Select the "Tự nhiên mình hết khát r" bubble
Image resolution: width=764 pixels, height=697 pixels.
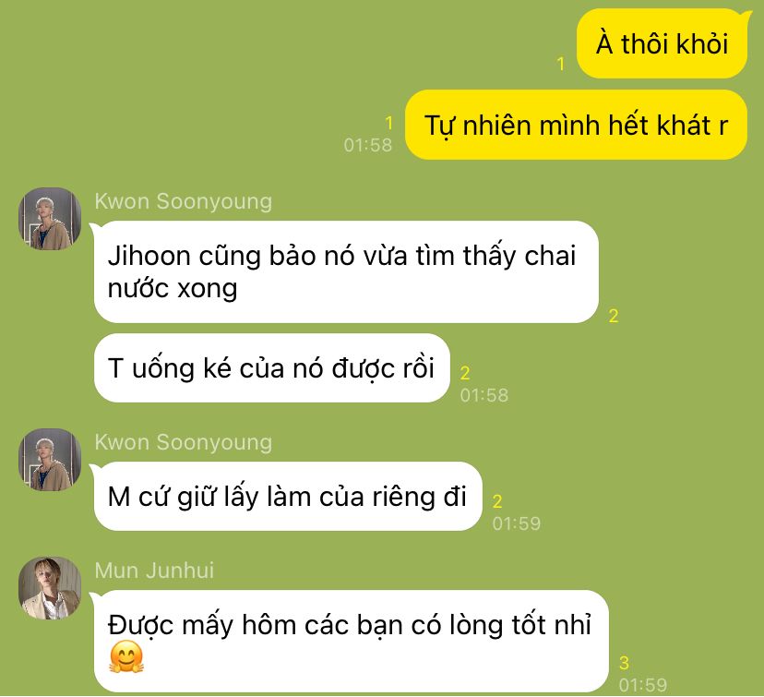[576, 125]
